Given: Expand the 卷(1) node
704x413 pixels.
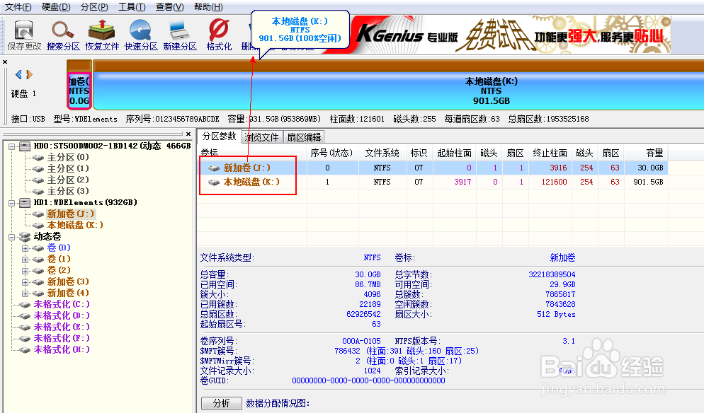Looking at the screenshot, I should pos(25,260).
